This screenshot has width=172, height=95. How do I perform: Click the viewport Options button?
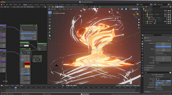[x=137, y=7]
